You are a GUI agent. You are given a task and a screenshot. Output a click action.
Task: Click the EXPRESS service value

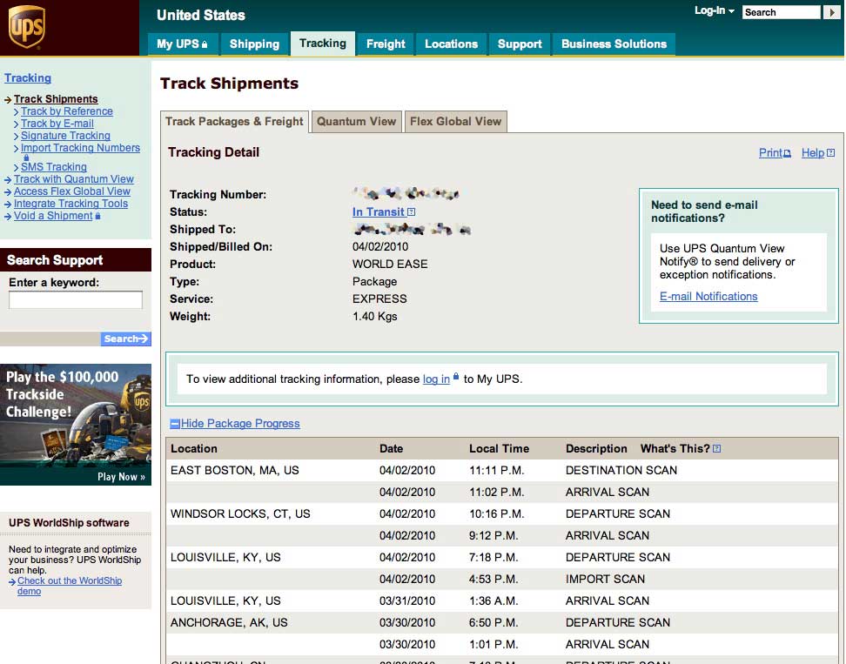click(379, 298)
